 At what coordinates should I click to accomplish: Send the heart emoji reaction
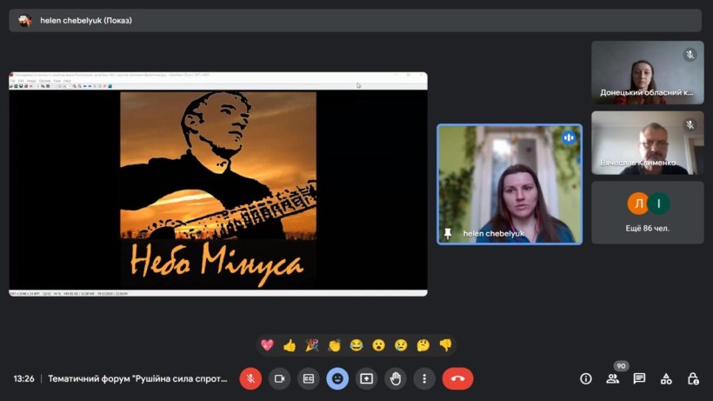[268, 345]
